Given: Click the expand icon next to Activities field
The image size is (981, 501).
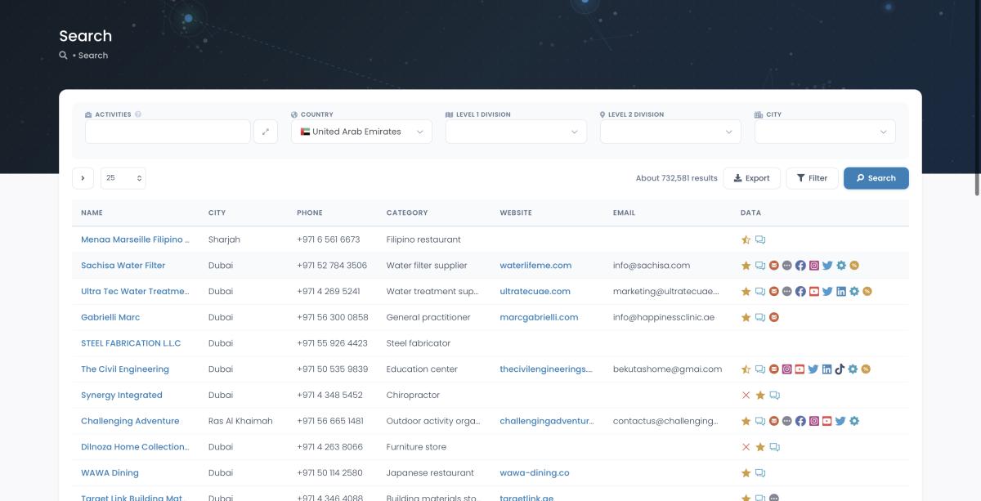Looking at the screenshot, I should tap(266, 132).
